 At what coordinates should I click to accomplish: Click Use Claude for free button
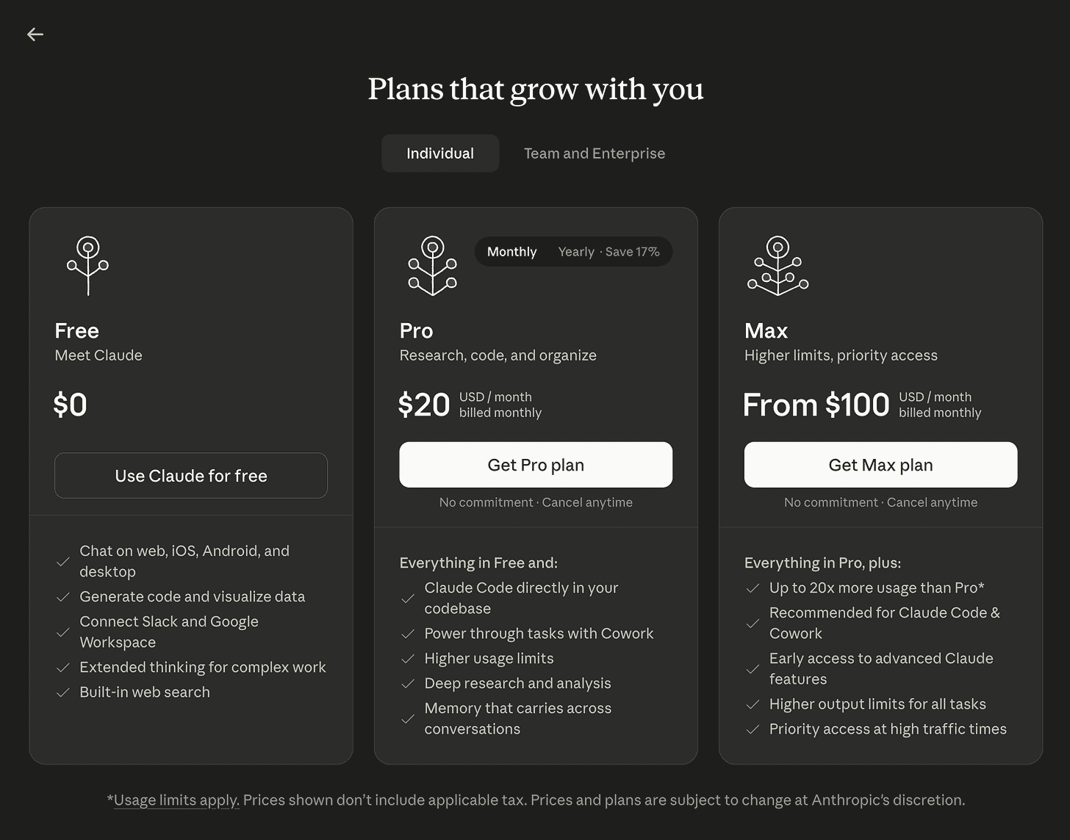coord(191,476)
